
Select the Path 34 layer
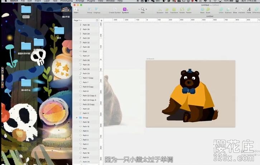click(86, 34)
